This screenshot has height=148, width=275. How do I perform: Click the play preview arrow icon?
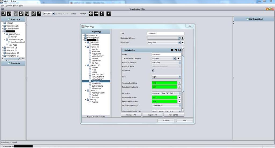tap(108, 14)
